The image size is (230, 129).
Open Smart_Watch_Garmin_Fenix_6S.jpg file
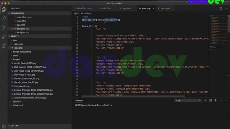coord(40,97)
